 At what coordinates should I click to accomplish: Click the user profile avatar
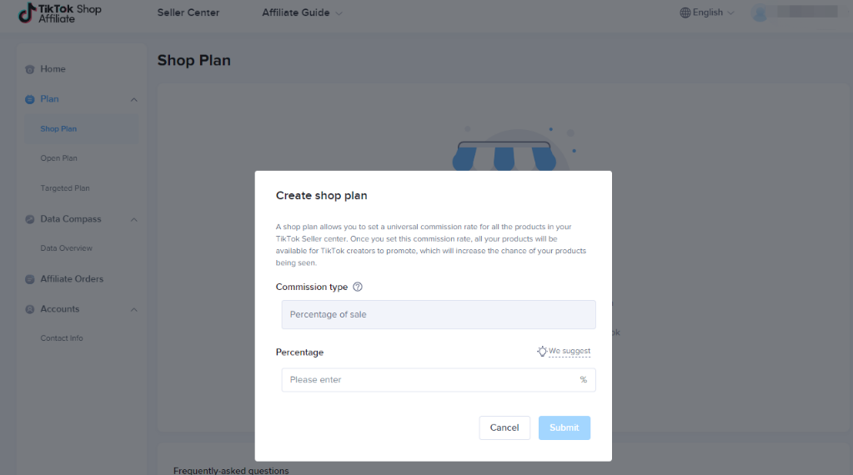[x=760, y=12]
